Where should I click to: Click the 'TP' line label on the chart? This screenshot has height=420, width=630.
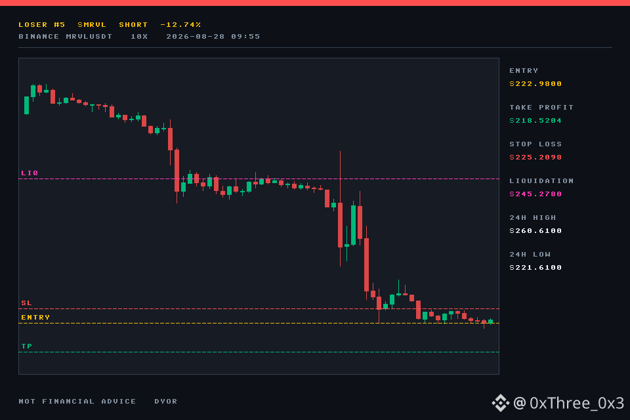click(x=26, y=346)
